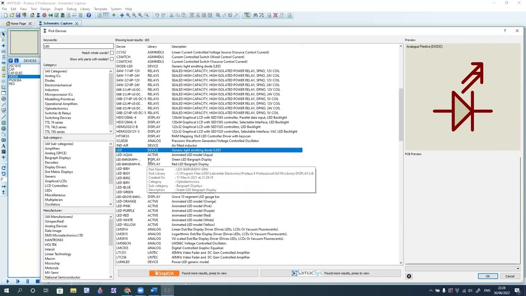The width and height of the screenshot is (526, 296).
Task: Click the Undo arrow toolbar icon
Action: [x=157, y=15]
